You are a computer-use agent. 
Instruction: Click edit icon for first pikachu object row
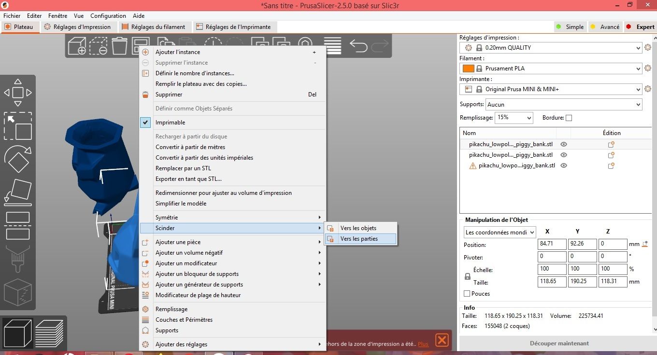click(x=611, y=144)
